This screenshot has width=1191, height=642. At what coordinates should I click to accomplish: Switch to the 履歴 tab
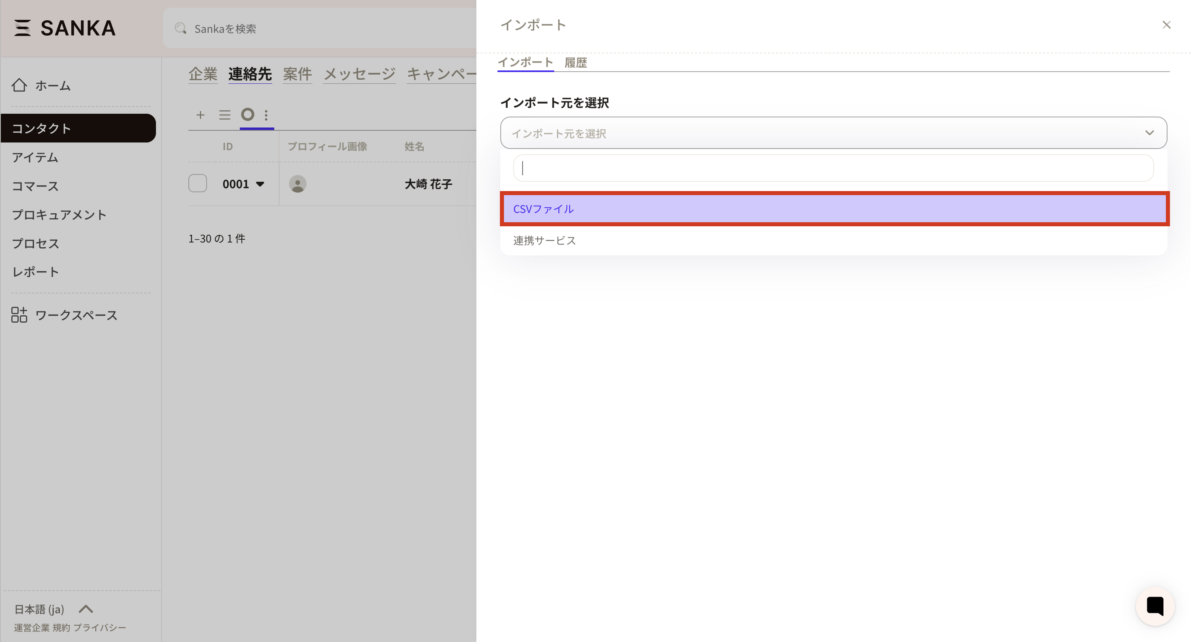575,63
